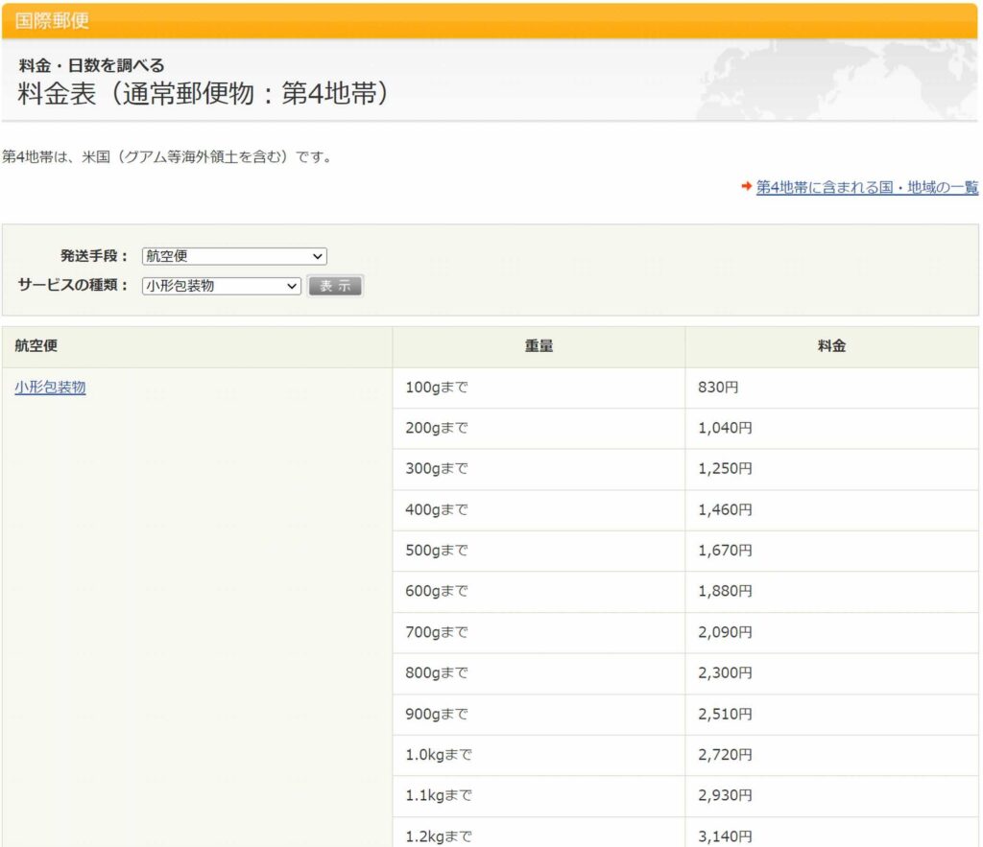Image resolution: width=983 pixels, height=847 pixels.
Task: Click the 500gまで weight row
Action: click(436, 551)
